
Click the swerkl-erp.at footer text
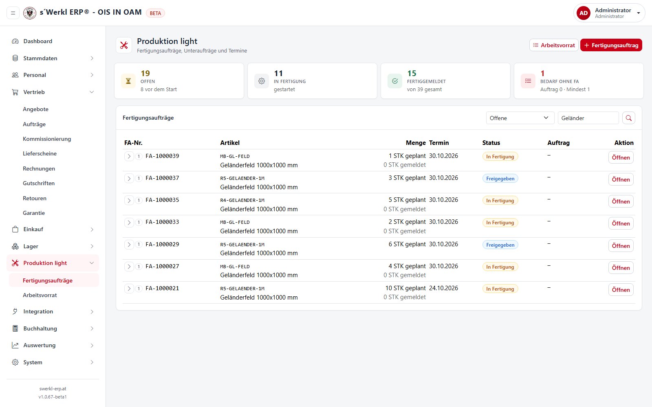[53, 389]
